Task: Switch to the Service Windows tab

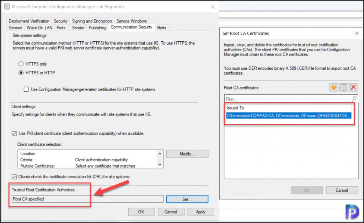Action: [x=132, y=21]
